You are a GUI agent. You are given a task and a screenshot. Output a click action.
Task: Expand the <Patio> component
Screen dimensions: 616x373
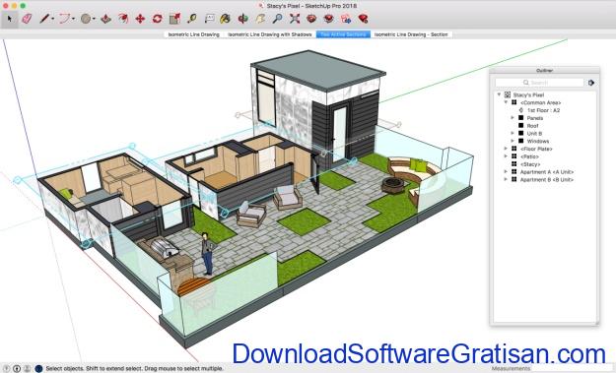pyautogui.click(x=506, y=156)
